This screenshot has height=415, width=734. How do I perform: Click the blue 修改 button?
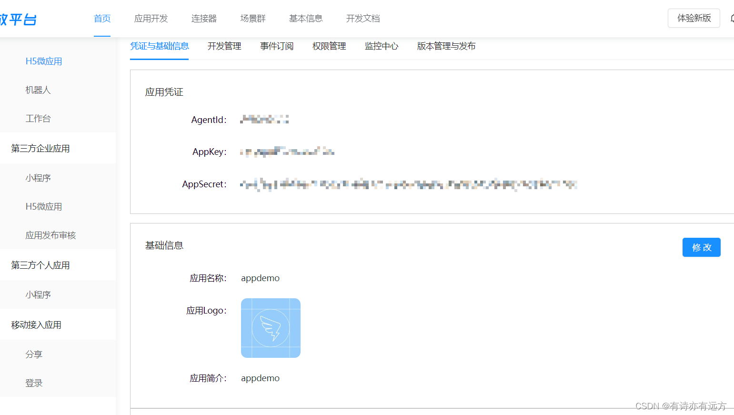pyautogui.click(x=701, y=247)
